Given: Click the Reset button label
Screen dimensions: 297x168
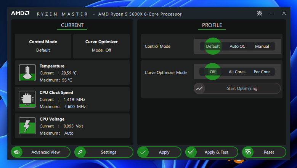Looking at the screenshot, I should 269,152.
